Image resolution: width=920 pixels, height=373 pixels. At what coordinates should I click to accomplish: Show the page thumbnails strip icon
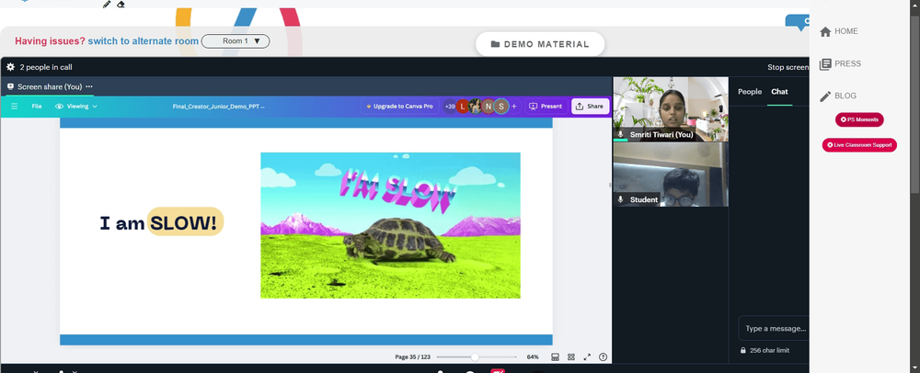(x=555, y=356)
